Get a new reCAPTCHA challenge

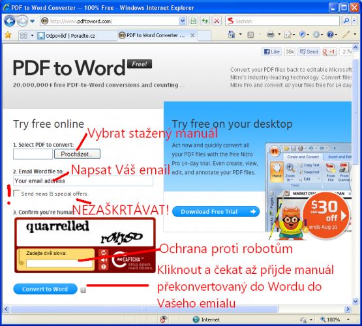click(104, 252)
